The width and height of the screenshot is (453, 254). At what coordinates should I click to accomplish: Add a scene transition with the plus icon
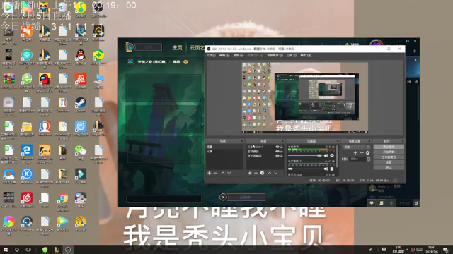coord(355,153)
